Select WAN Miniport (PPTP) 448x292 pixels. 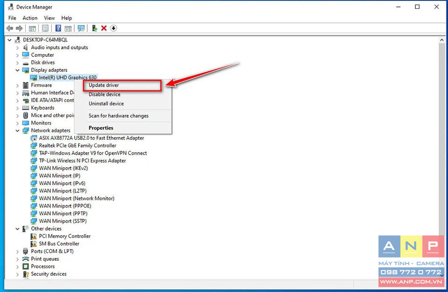pyautogui.click(x=63, y=214)
